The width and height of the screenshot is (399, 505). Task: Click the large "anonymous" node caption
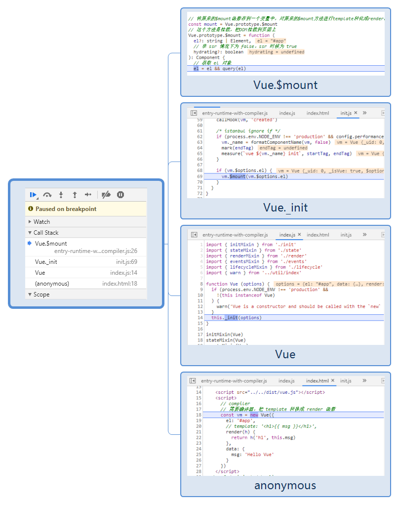tap(285, 485)
